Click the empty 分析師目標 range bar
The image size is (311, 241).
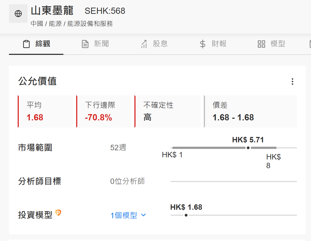point(234,181)
